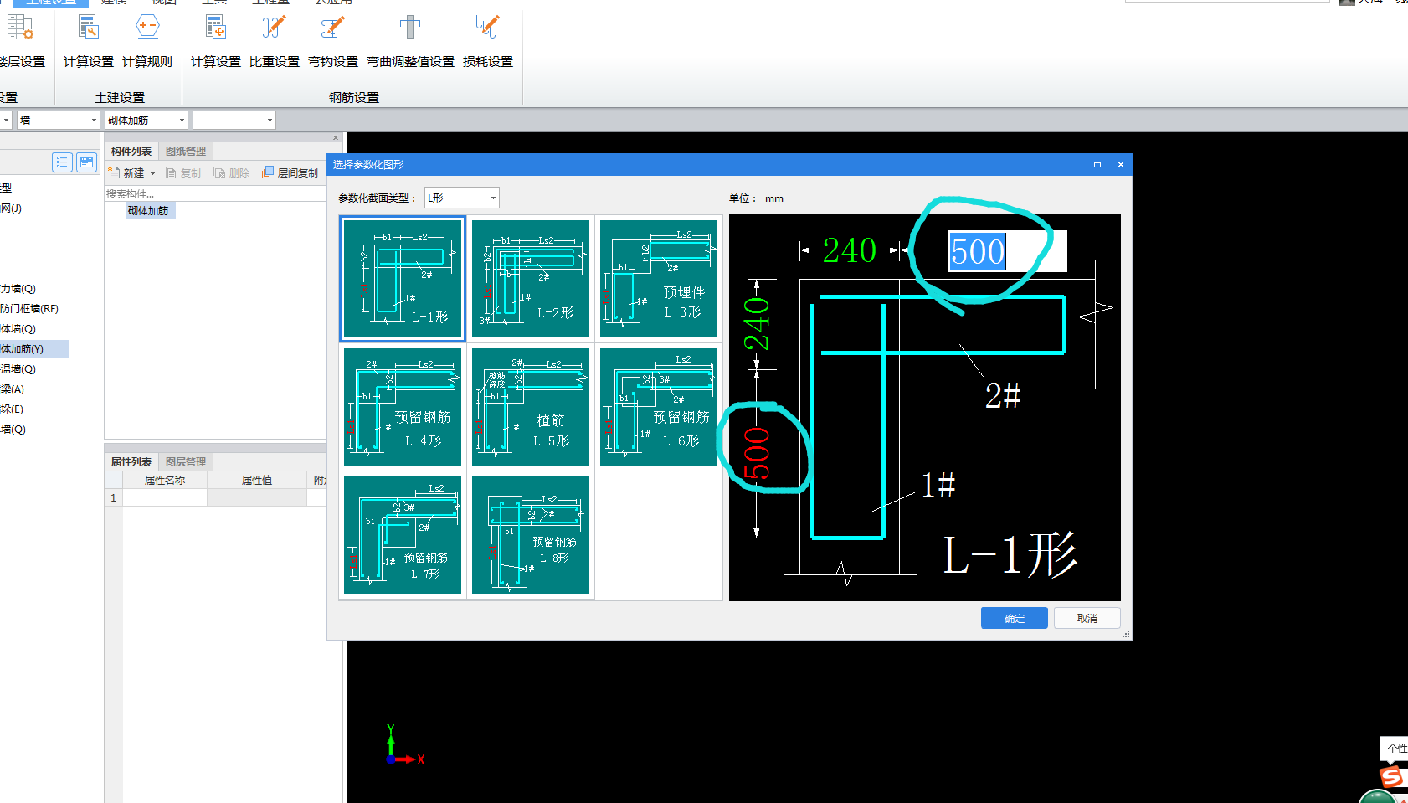Click the 复制 toolbar button
1408x803 pixels.
tap(183, 172)
